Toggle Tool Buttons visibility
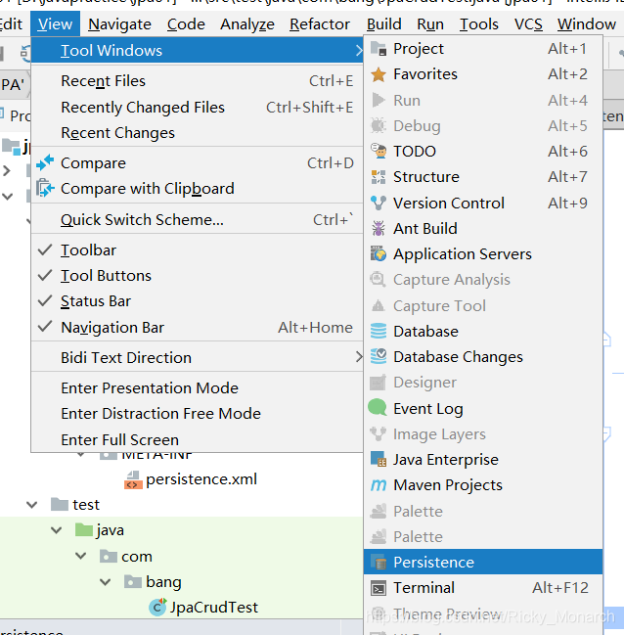 point(197,276)
